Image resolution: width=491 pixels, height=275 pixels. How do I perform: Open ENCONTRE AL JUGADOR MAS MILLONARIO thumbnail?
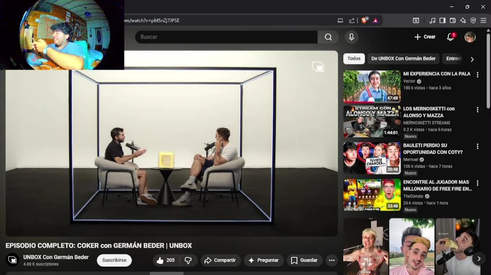click(372, 195)
